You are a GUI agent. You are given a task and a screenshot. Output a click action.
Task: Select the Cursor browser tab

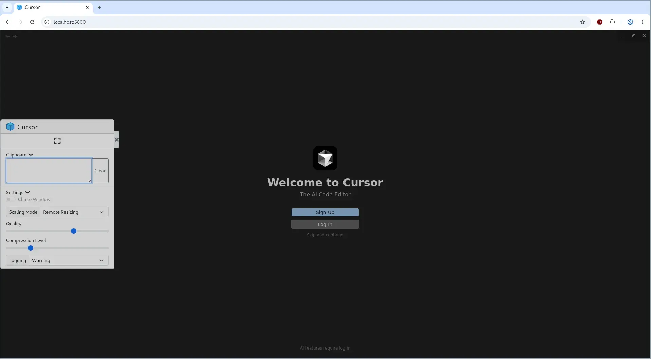pyautogui.click(x=53, y=7)
